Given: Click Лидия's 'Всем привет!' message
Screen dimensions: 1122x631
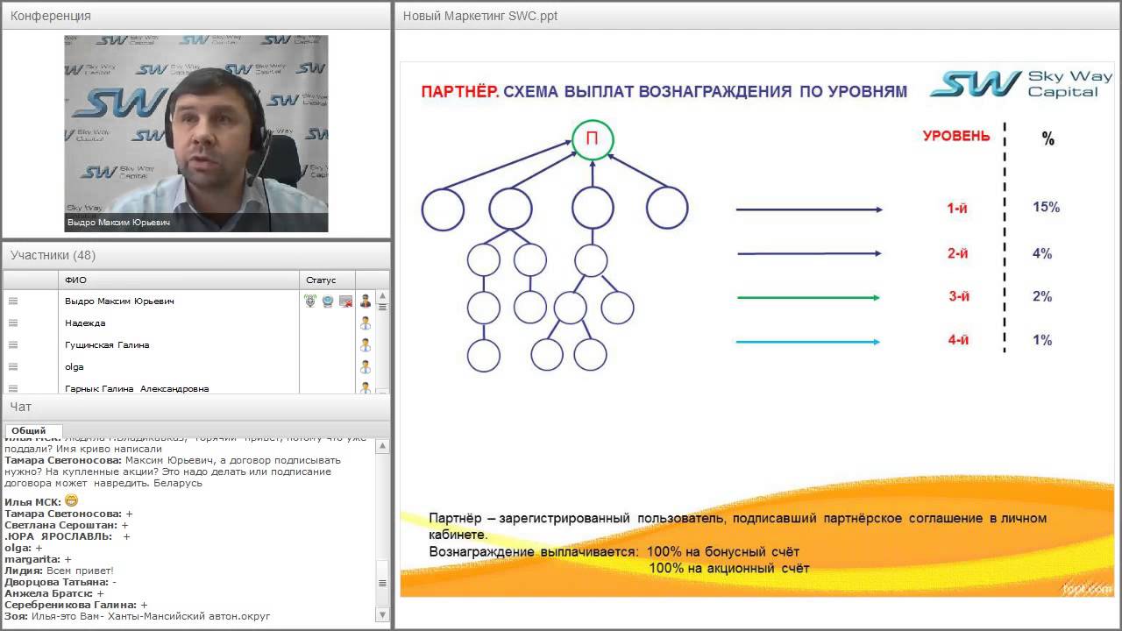Looking at the screenshot, I should 59,570.
